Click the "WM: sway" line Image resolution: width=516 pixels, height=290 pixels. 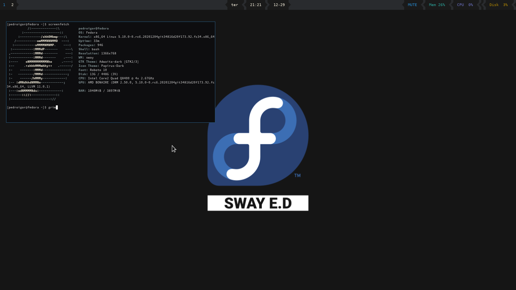click(x=86, y=58)
